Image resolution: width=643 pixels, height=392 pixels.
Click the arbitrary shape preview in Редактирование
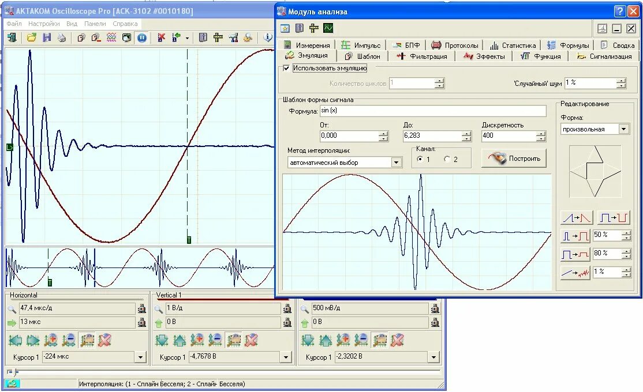595,171
